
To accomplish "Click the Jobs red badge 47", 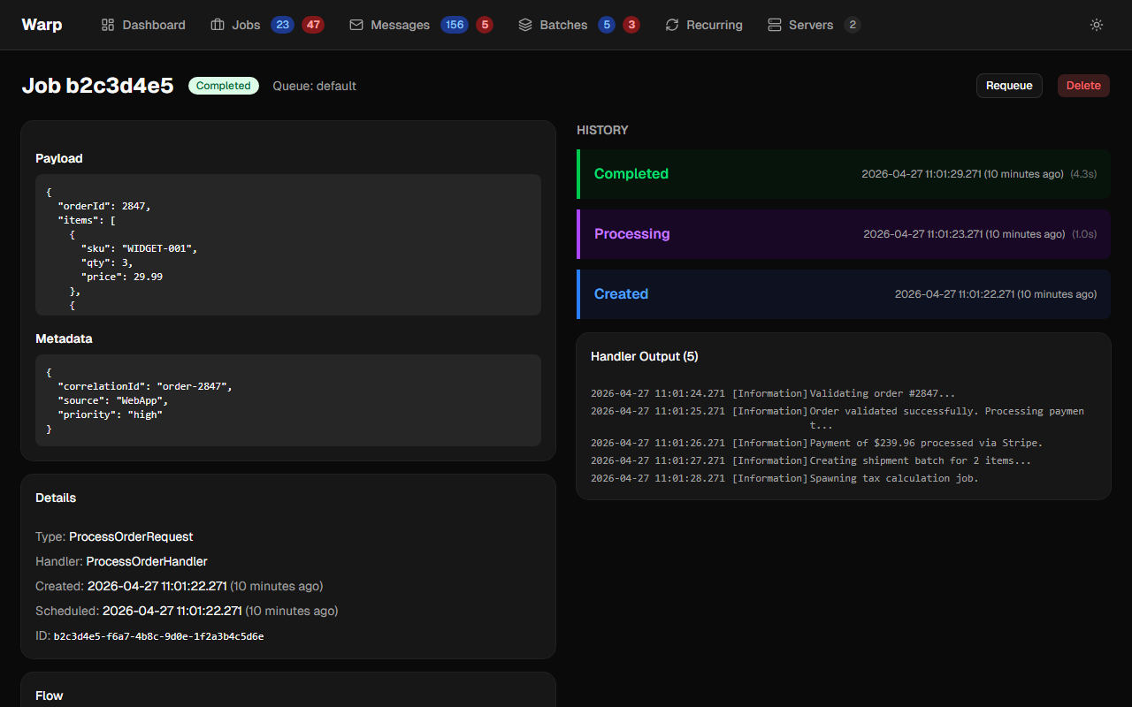I will [313, 25].
